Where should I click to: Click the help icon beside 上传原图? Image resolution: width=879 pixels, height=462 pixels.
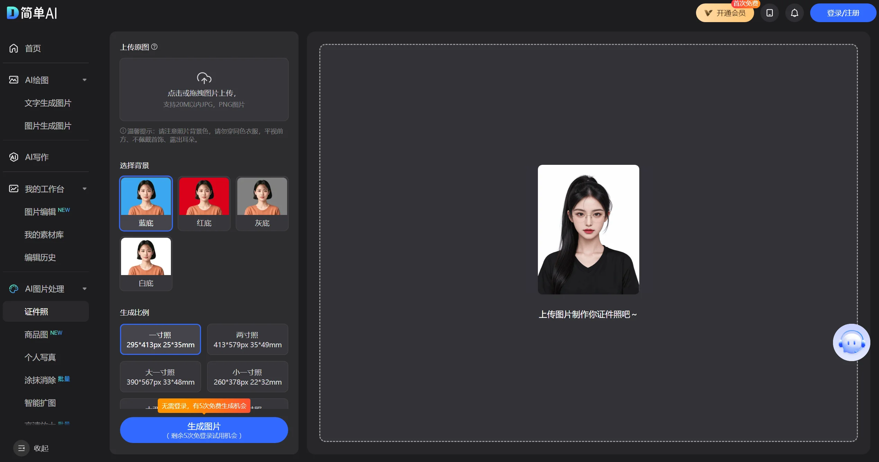154,47
